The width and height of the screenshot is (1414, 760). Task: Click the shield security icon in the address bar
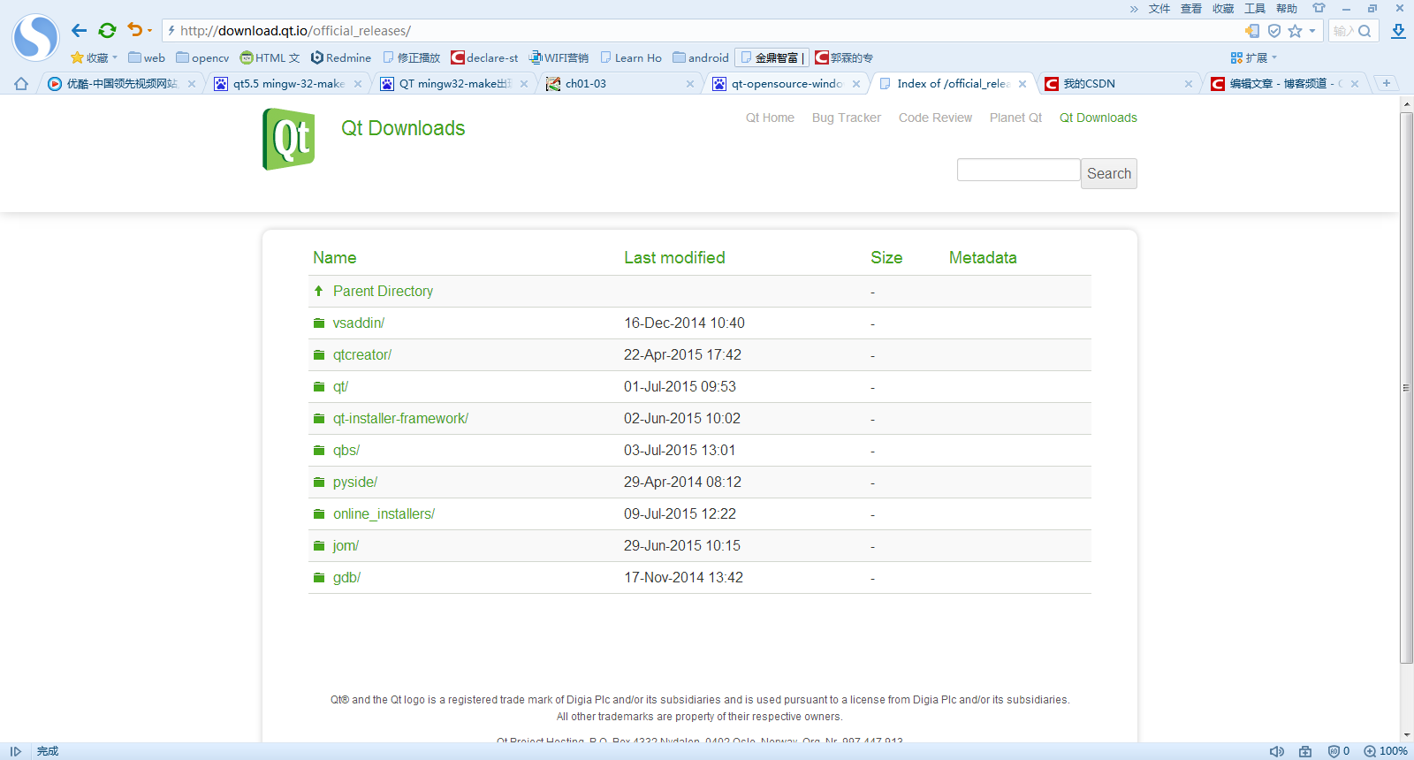[x=1274, y=31]
